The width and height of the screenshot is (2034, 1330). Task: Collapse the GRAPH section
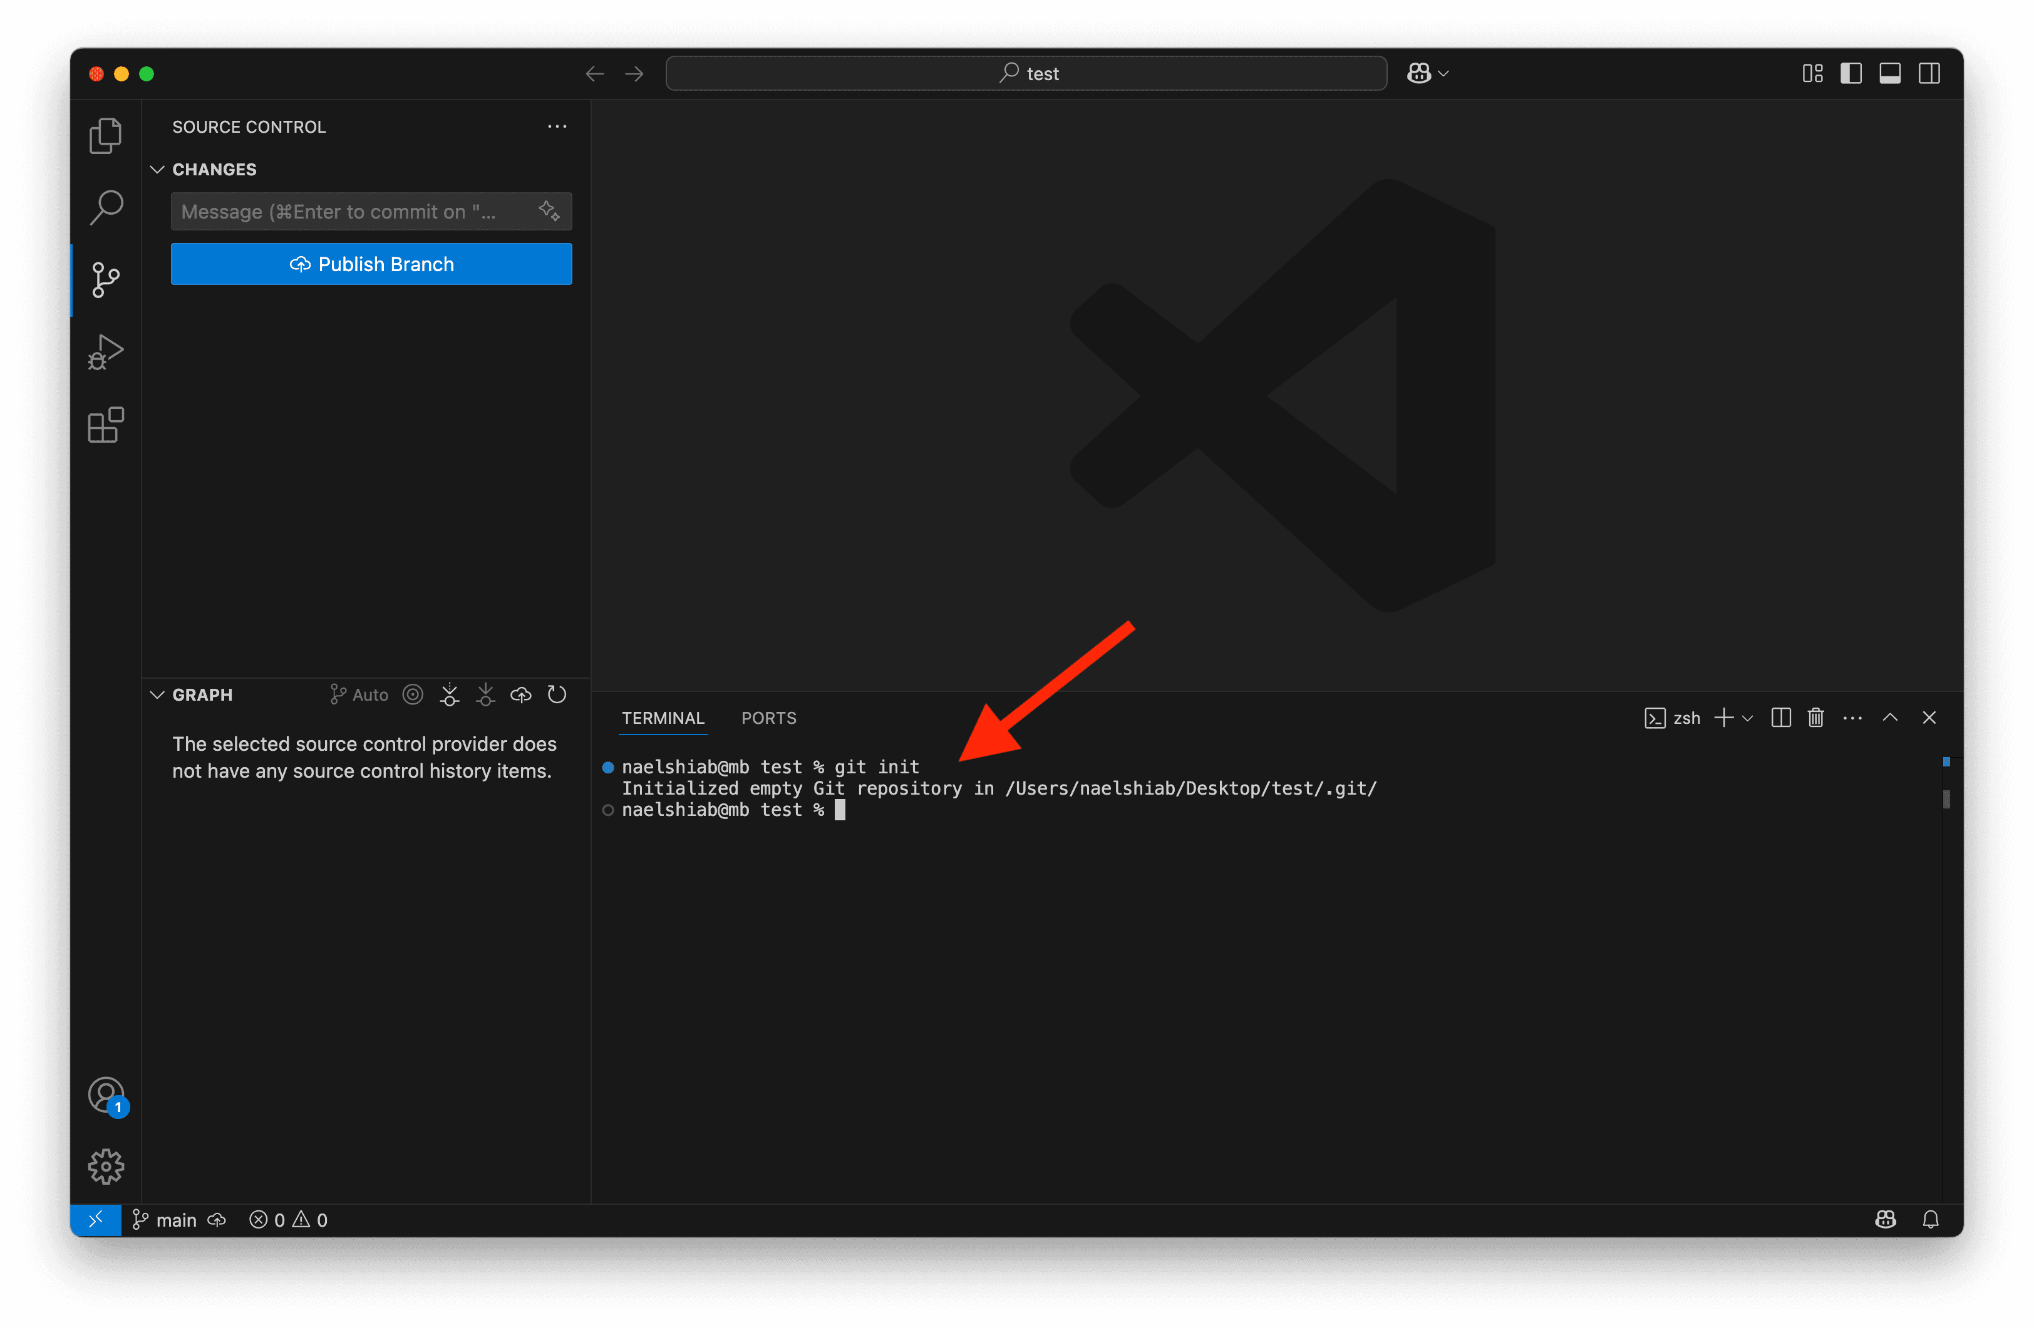coord(157,695)
